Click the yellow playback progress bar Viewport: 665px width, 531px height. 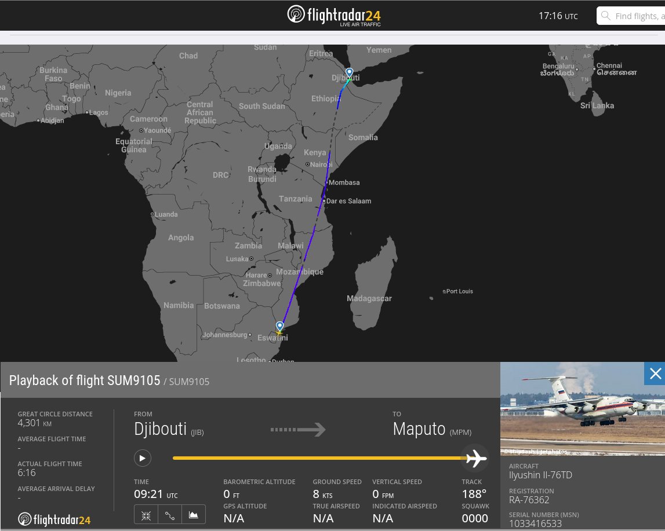coord(319,458)
